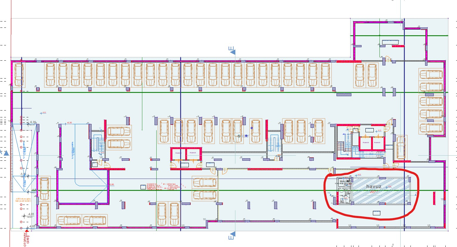Select the OTOPARK GİRİŞ text label

pyautogui.click(x=27, y=239)
